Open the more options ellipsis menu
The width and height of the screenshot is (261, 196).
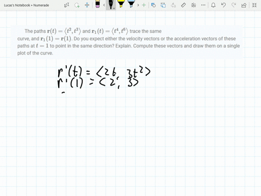click(x=203, y=5)
